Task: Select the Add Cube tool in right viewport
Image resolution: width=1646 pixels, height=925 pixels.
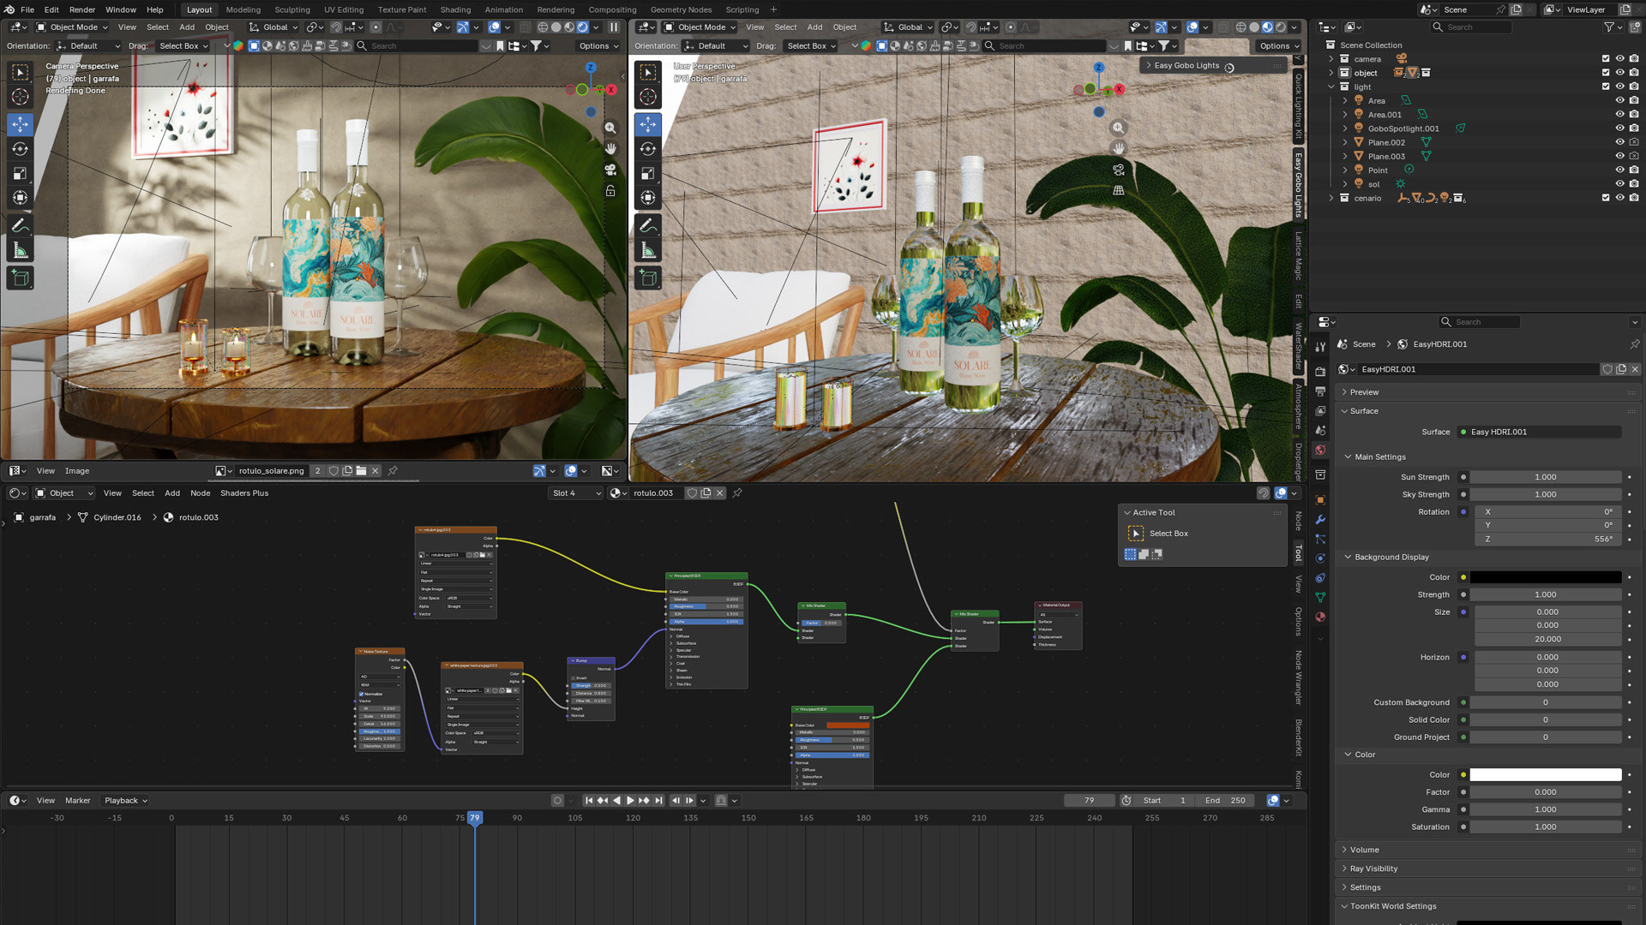Action: pos(648,277)
